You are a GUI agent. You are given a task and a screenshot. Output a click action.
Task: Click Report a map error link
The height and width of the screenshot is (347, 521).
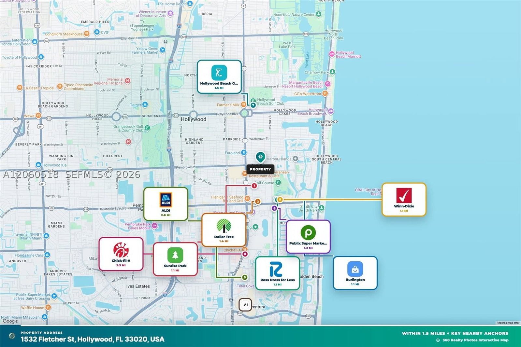508,323
